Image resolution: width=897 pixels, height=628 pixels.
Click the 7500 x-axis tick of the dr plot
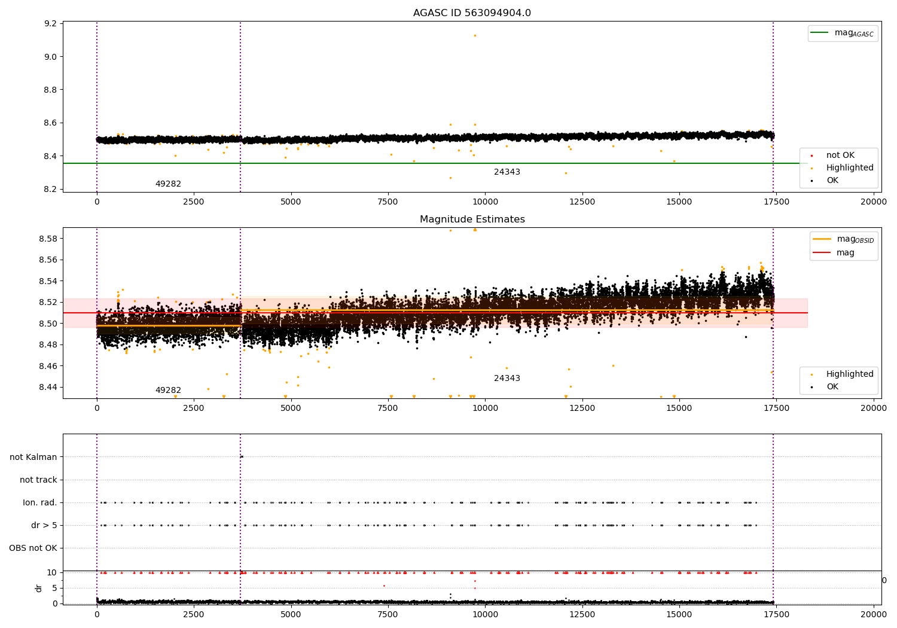point(388,614)
